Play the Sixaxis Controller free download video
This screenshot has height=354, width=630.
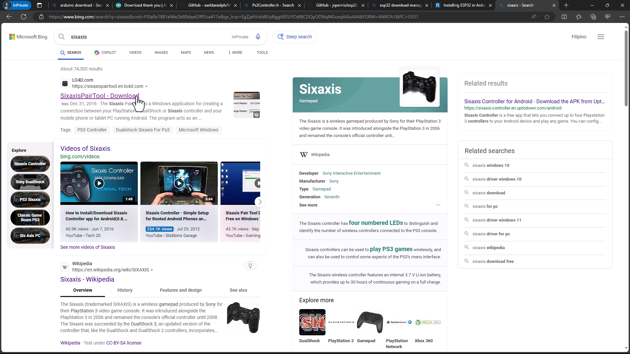point(99,183)
